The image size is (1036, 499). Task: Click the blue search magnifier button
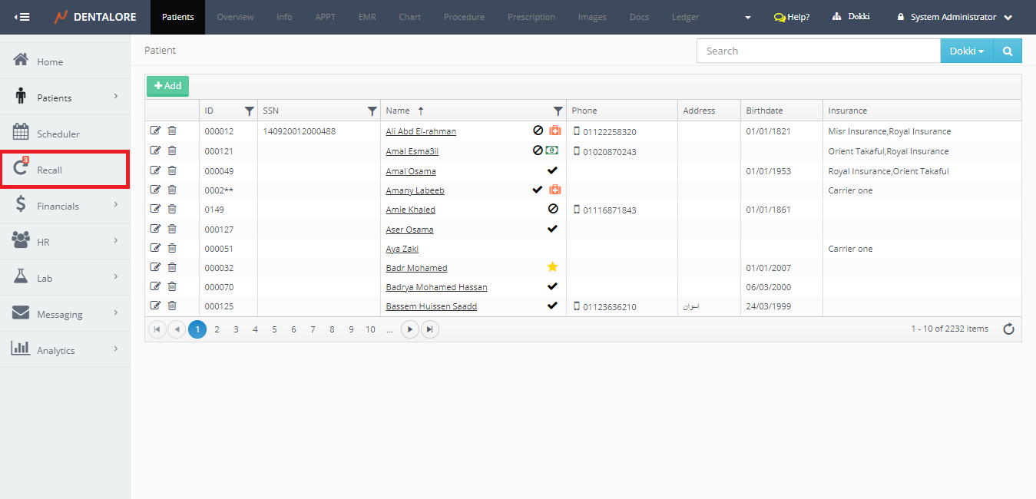click(1007, 51)
